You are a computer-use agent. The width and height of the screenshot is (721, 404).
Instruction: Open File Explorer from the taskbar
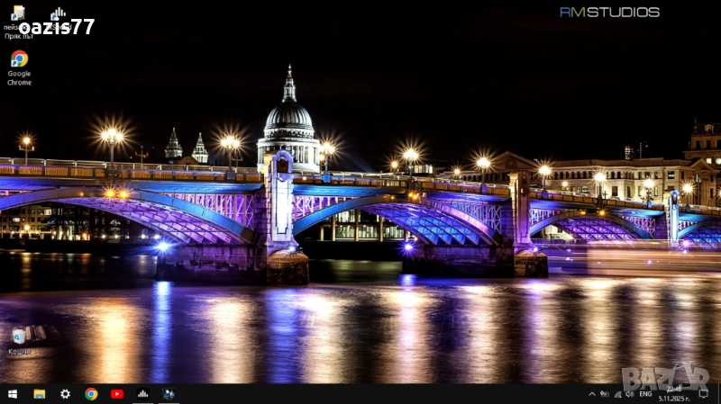click(40, 394)
